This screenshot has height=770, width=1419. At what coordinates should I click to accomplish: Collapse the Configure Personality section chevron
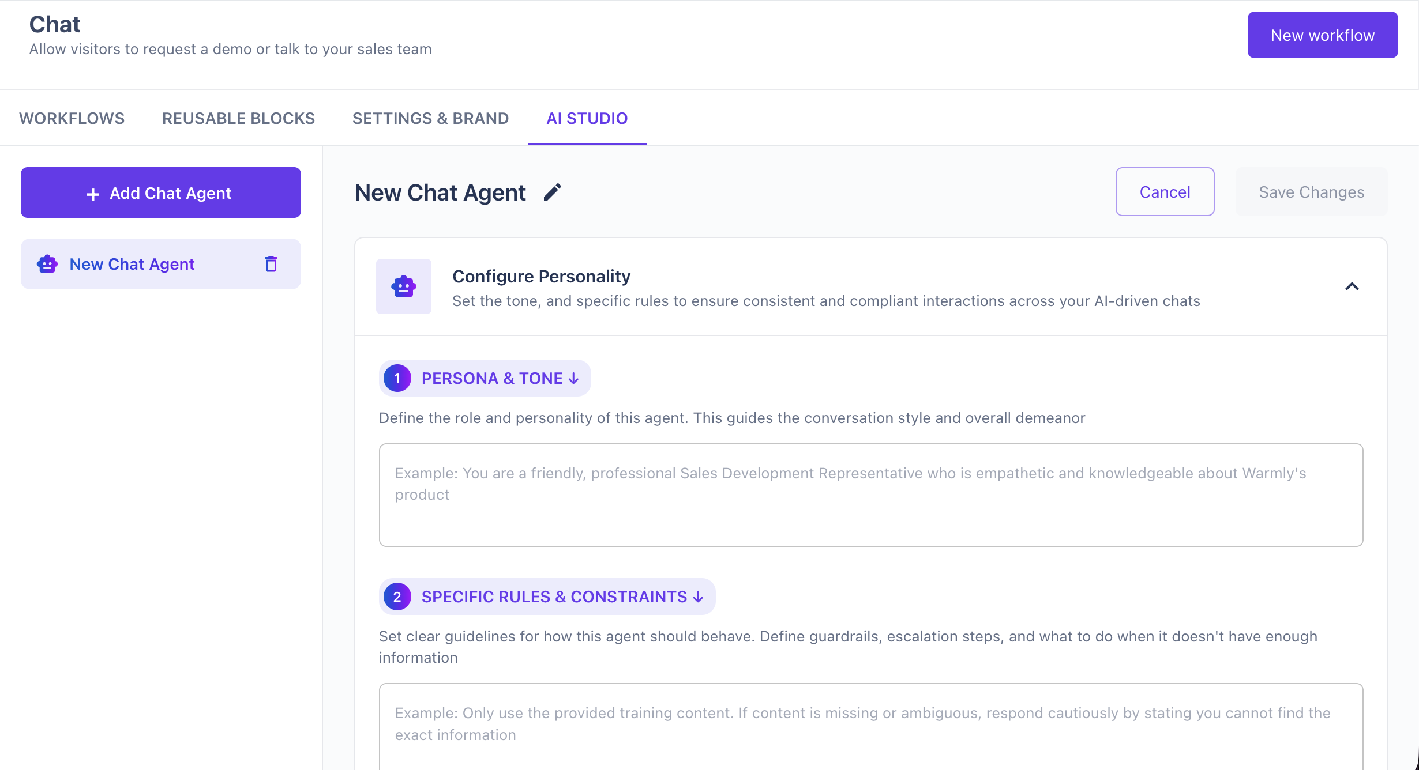coord(1352,286)
